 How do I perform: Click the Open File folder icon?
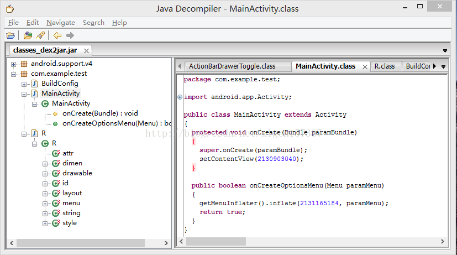point(10,35)
